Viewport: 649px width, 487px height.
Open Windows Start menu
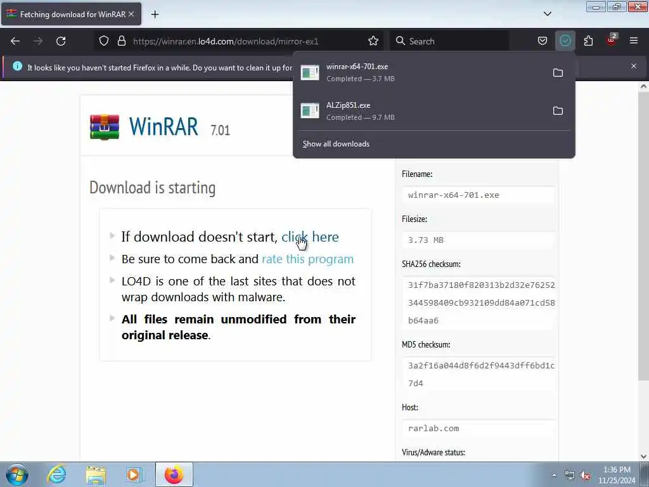tap(16, 474)
